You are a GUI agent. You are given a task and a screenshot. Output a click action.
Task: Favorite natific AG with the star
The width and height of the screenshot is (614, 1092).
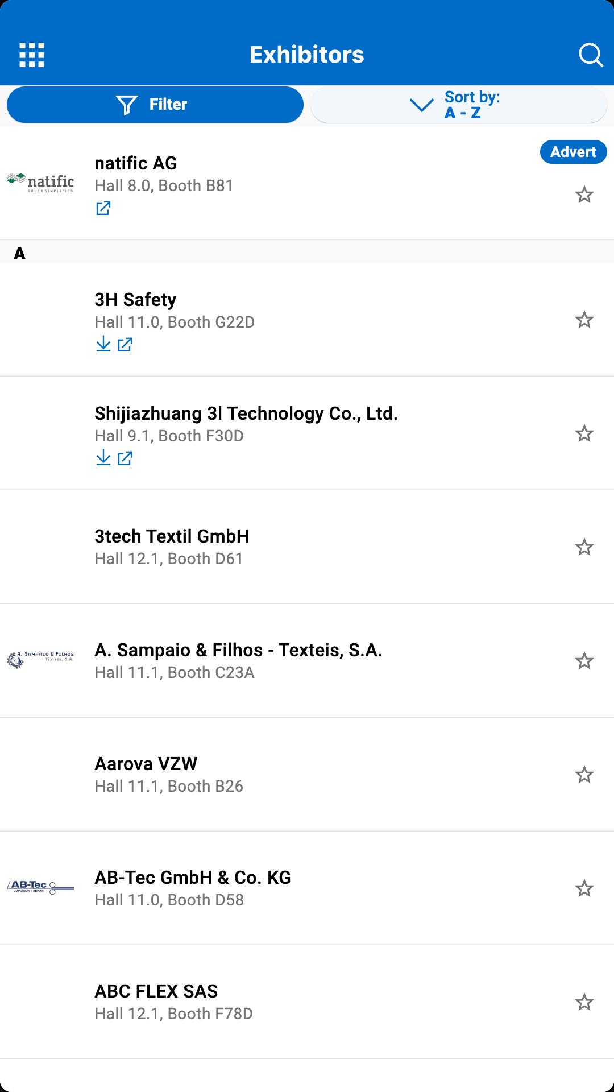point(584,195)
